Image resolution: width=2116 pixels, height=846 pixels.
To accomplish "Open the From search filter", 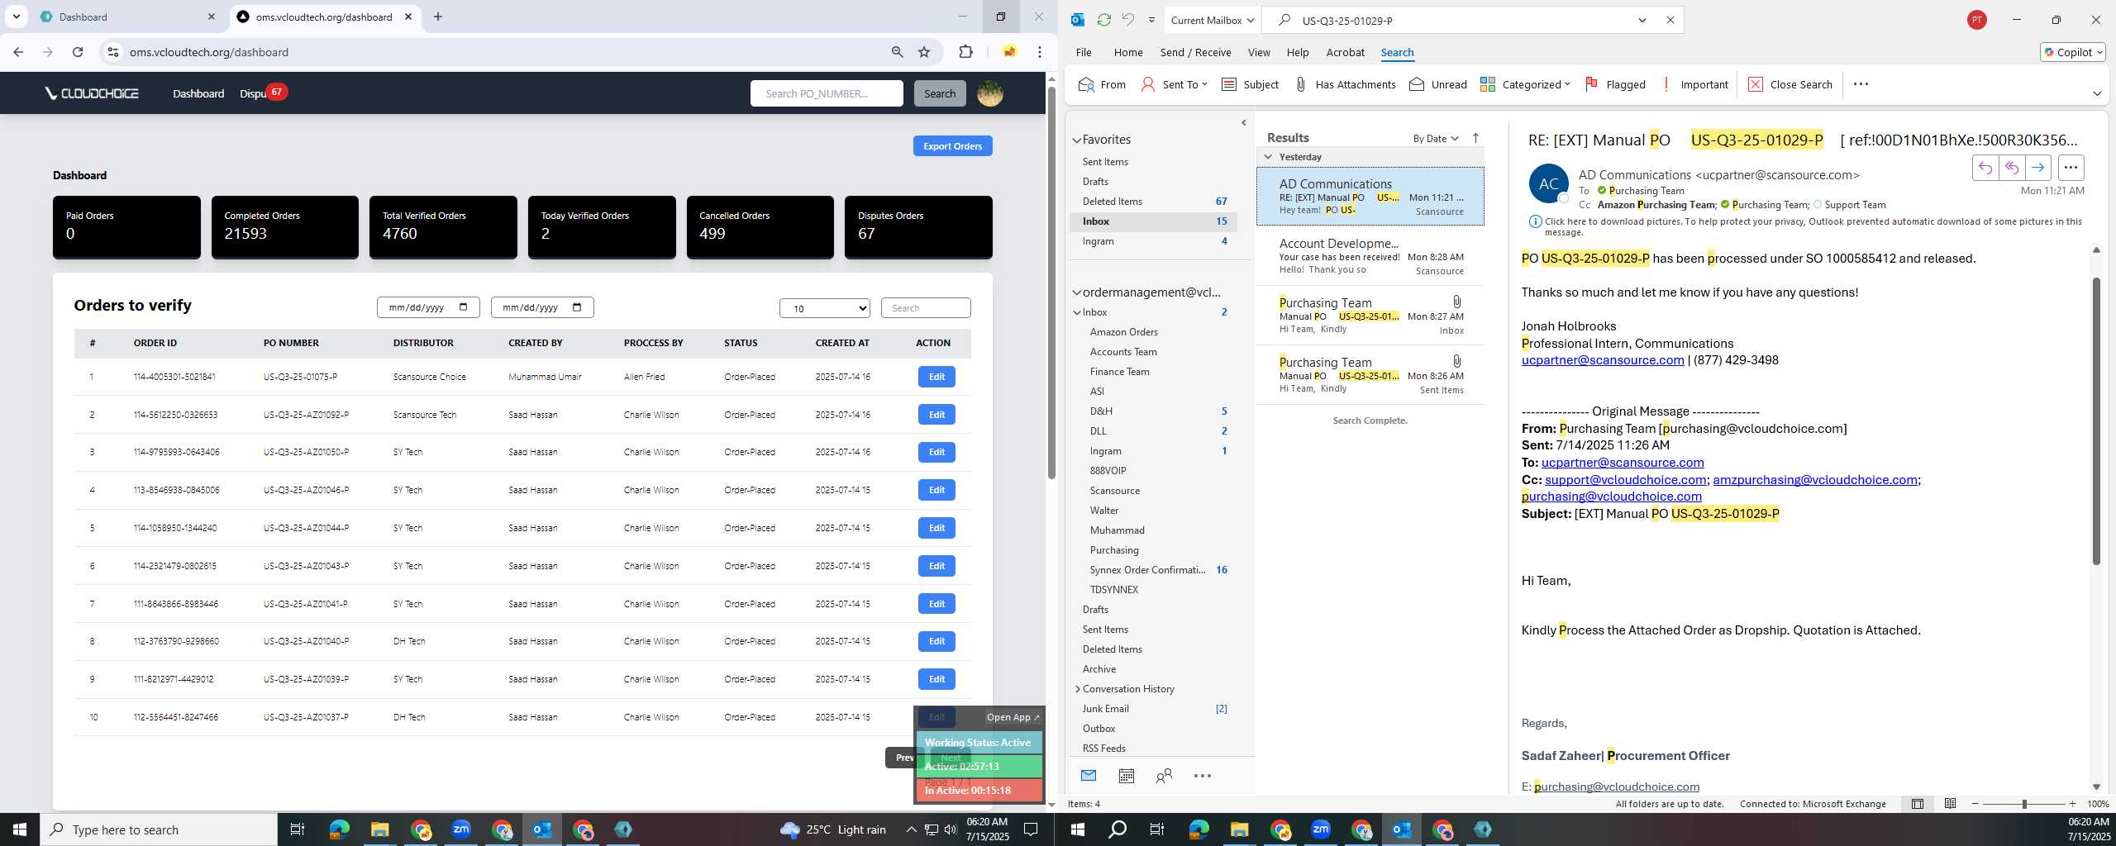I will [1103, 84].
